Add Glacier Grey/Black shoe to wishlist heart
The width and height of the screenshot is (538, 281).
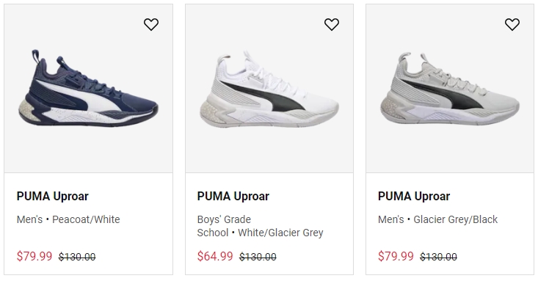point(512,24)
